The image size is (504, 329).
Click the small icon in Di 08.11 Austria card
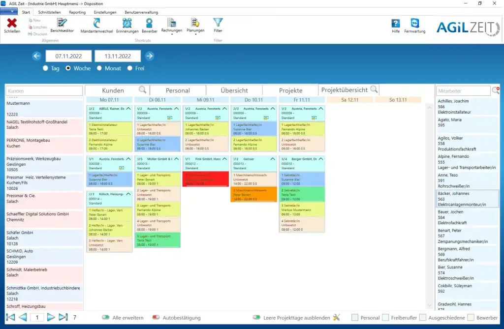(x=170, y=118)
